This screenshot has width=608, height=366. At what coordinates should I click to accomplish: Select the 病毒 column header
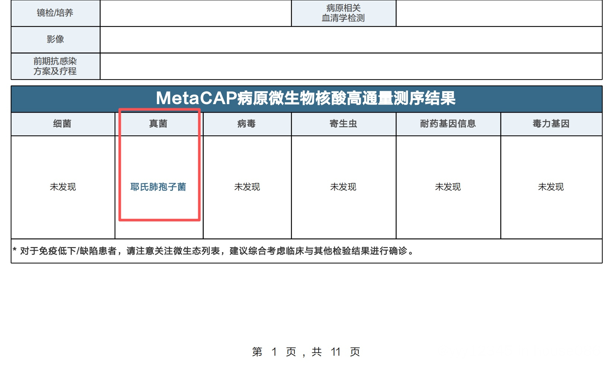[x=247, y=124]
